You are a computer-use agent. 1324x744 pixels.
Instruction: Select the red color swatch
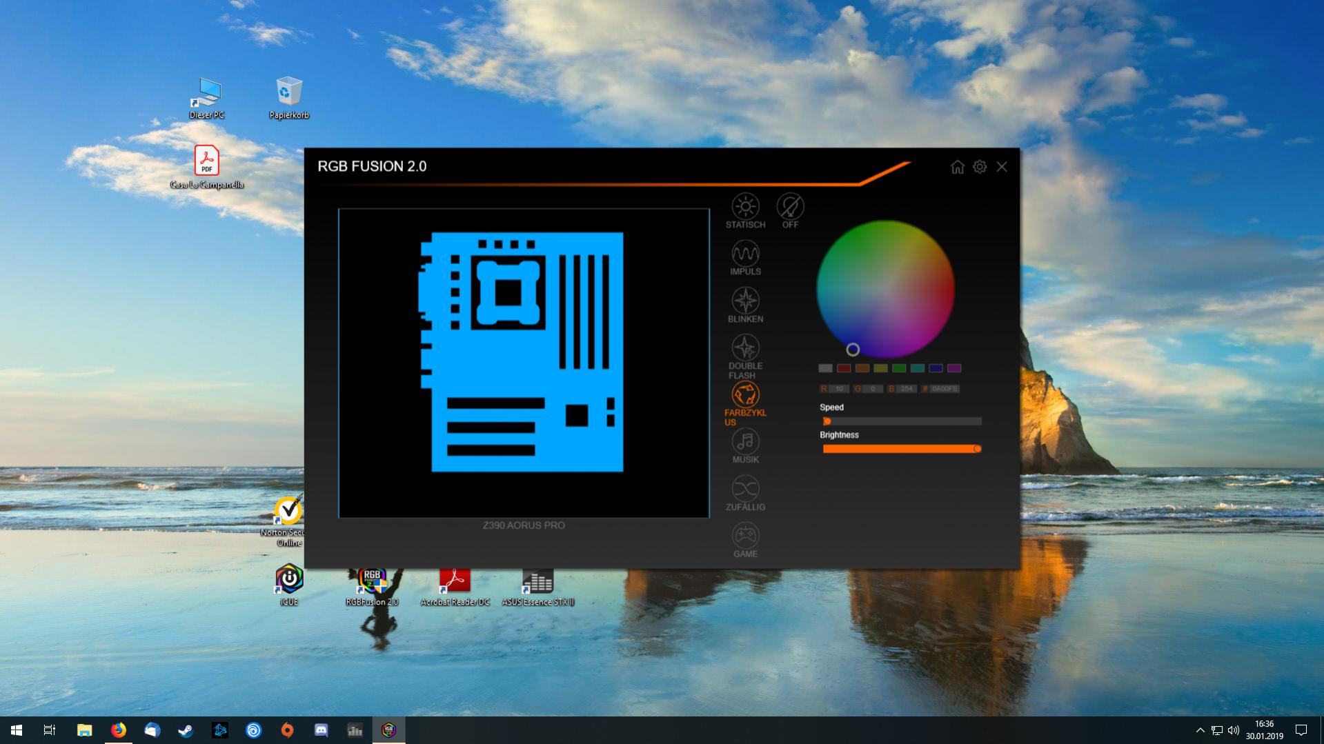pyautogui.click(x=844, y=368)
